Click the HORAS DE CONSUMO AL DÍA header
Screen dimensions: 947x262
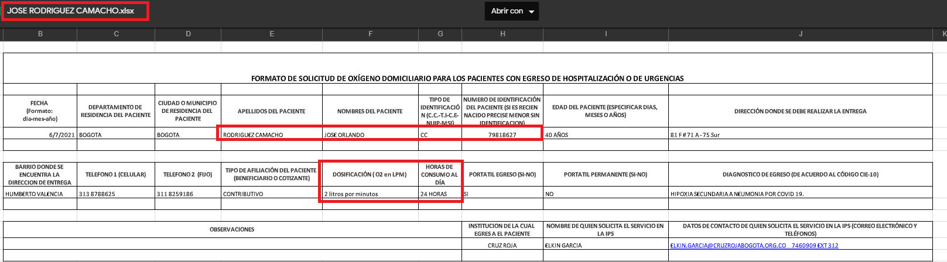coord(440,174)
